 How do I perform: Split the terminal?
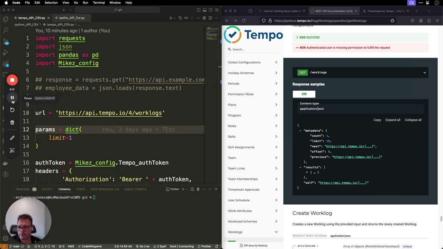pos(192,189)
